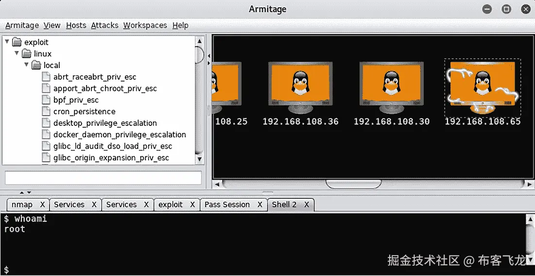Select the bpf_priv_esc module

pos(76,100)
